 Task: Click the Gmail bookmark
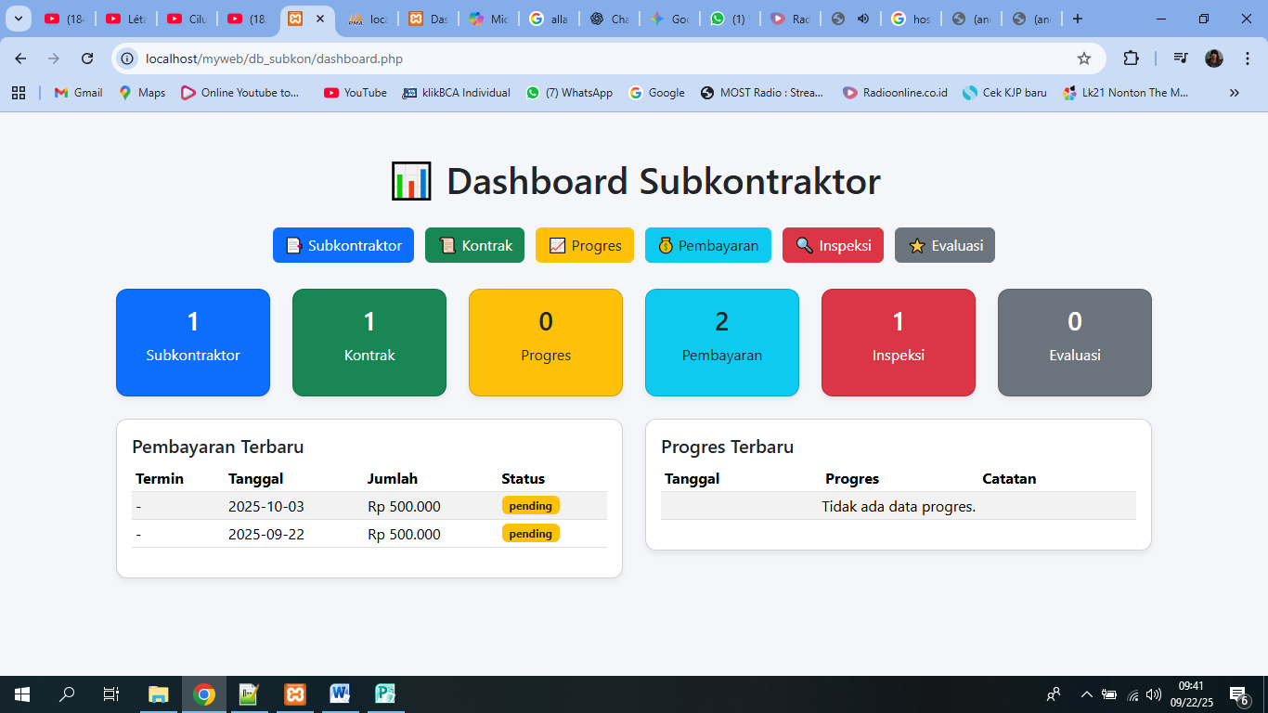79,93
